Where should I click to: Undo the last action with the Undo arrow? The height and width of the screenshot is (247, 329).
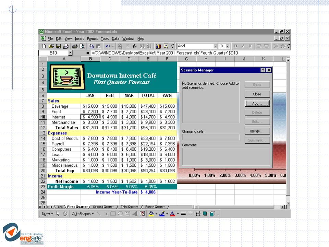(108, 46)
